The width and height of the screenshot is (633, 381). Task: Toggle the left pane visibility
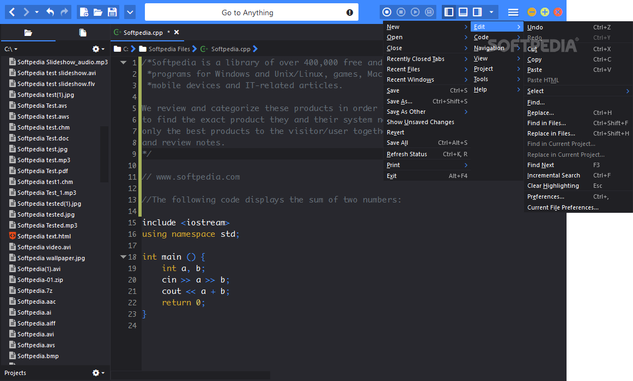click(x=448, y=12)
